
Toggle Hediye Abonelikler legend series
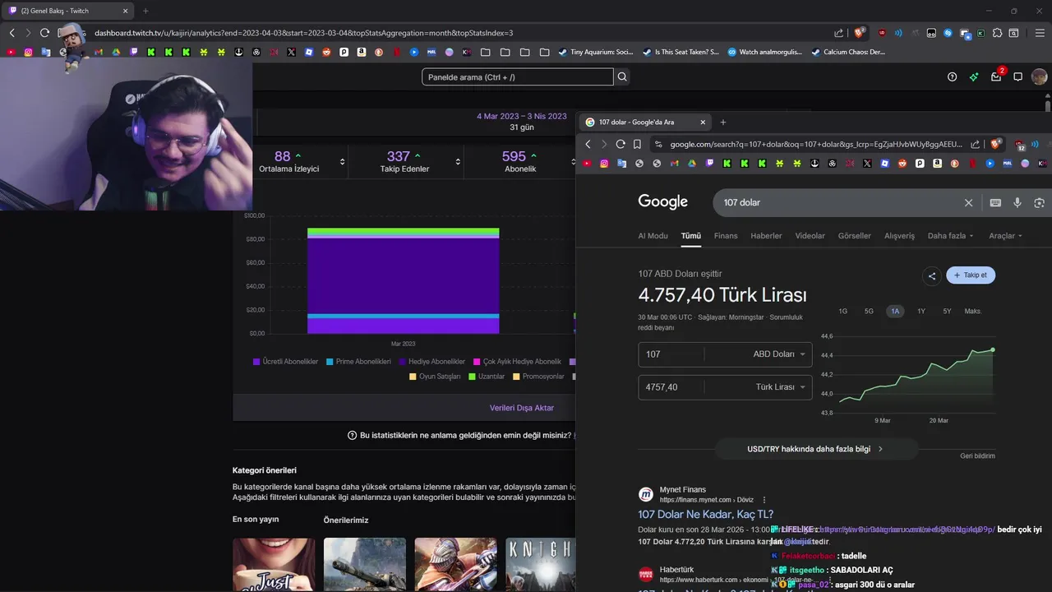click(431, 362)
